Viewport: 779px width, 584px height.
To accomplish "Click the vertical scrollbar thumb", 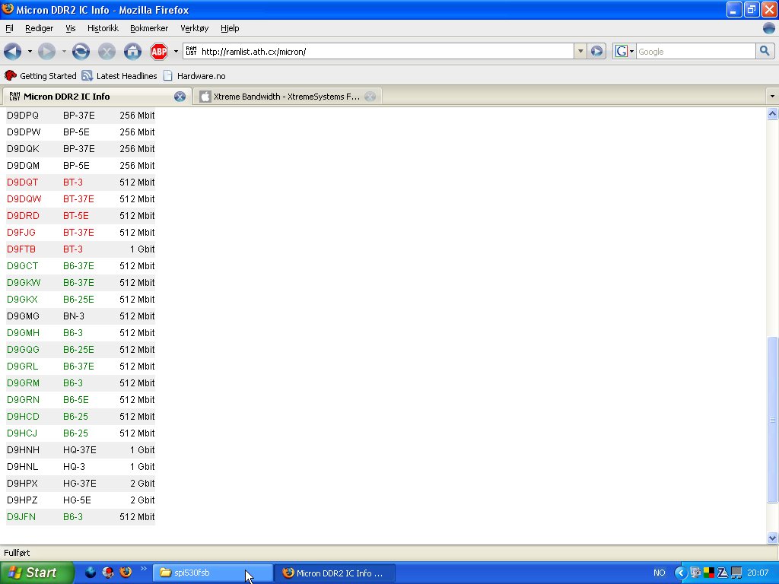I will pyautogui.click(x=772, y=420).
